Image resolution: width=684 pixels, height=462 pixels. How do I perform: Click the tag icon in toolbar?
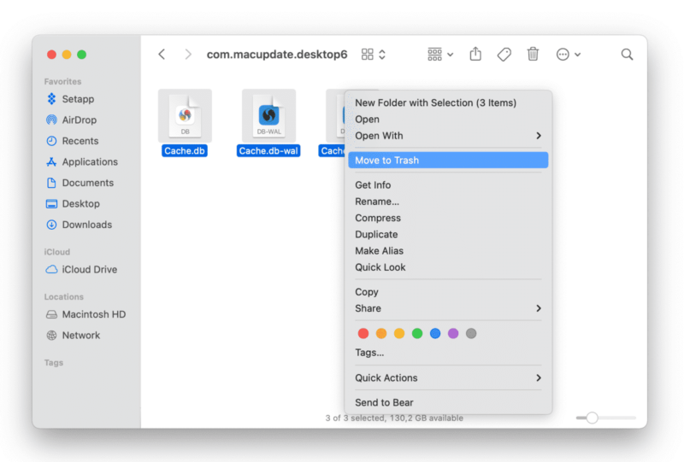[504, 54]
